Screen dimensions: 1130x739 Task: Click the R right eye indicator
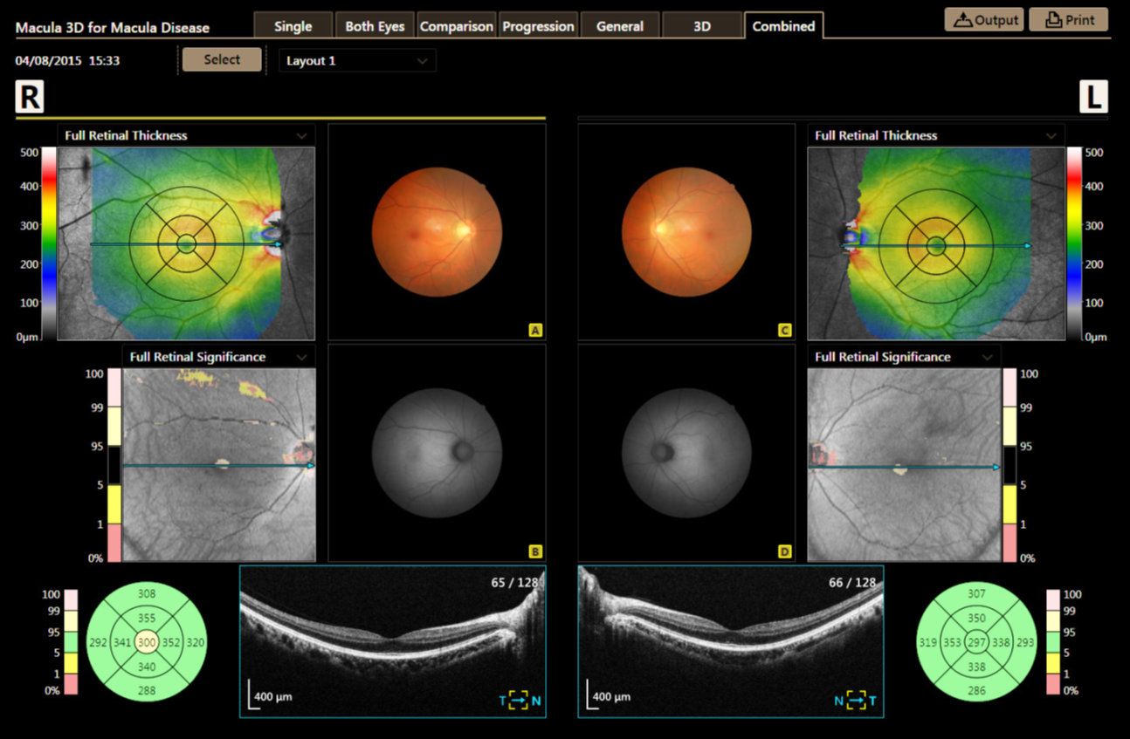[x=30, y=97]
